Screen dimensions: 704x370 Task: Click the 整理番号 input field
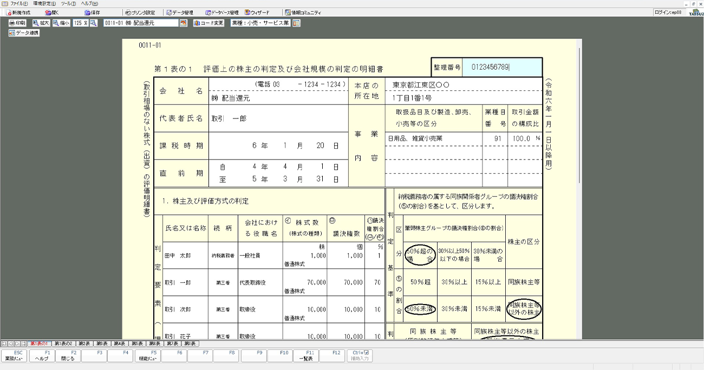click(501, 68)
